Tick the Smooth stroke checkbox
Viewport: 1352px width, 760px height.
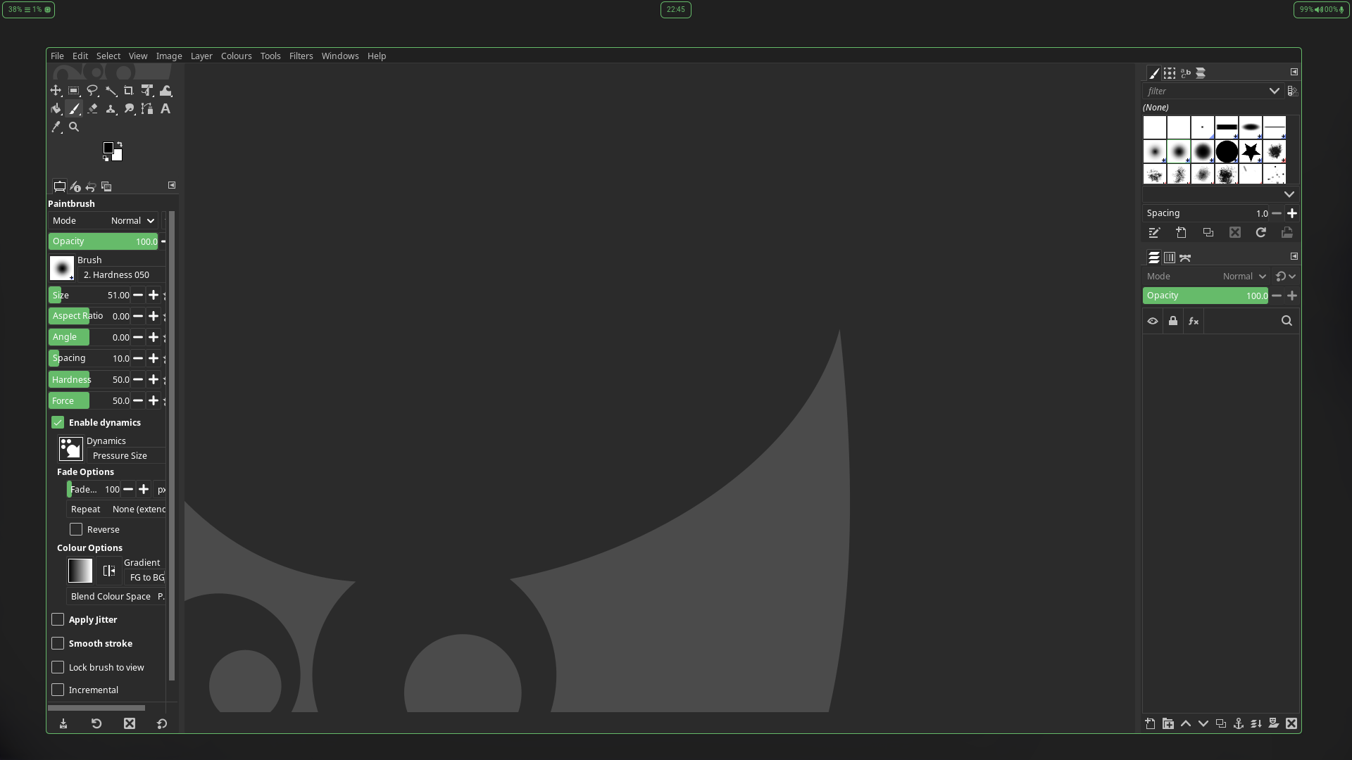tap(58, 643)
